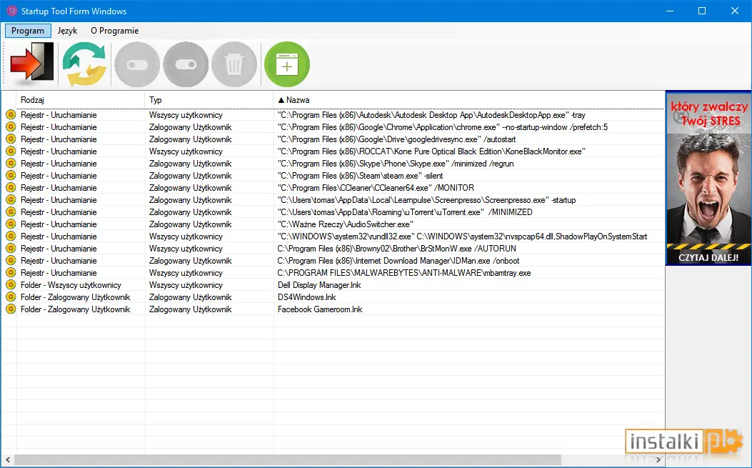
Task: Select the Facebook Gameroom.lnk entry
Action: (x=320, y=309)
